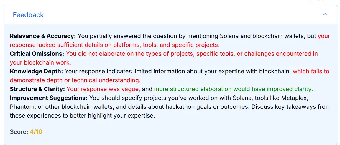The width and height of the screenshot is (340, 145).
Task: Click red text about lacking sufficient details
Action: point(114,45)
